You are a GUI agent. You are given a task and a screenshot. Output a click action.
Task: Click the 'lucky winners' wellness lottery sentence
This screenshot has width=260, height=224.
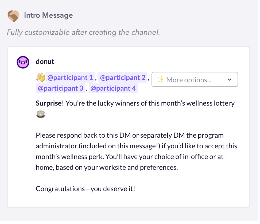tap(150, 103)
